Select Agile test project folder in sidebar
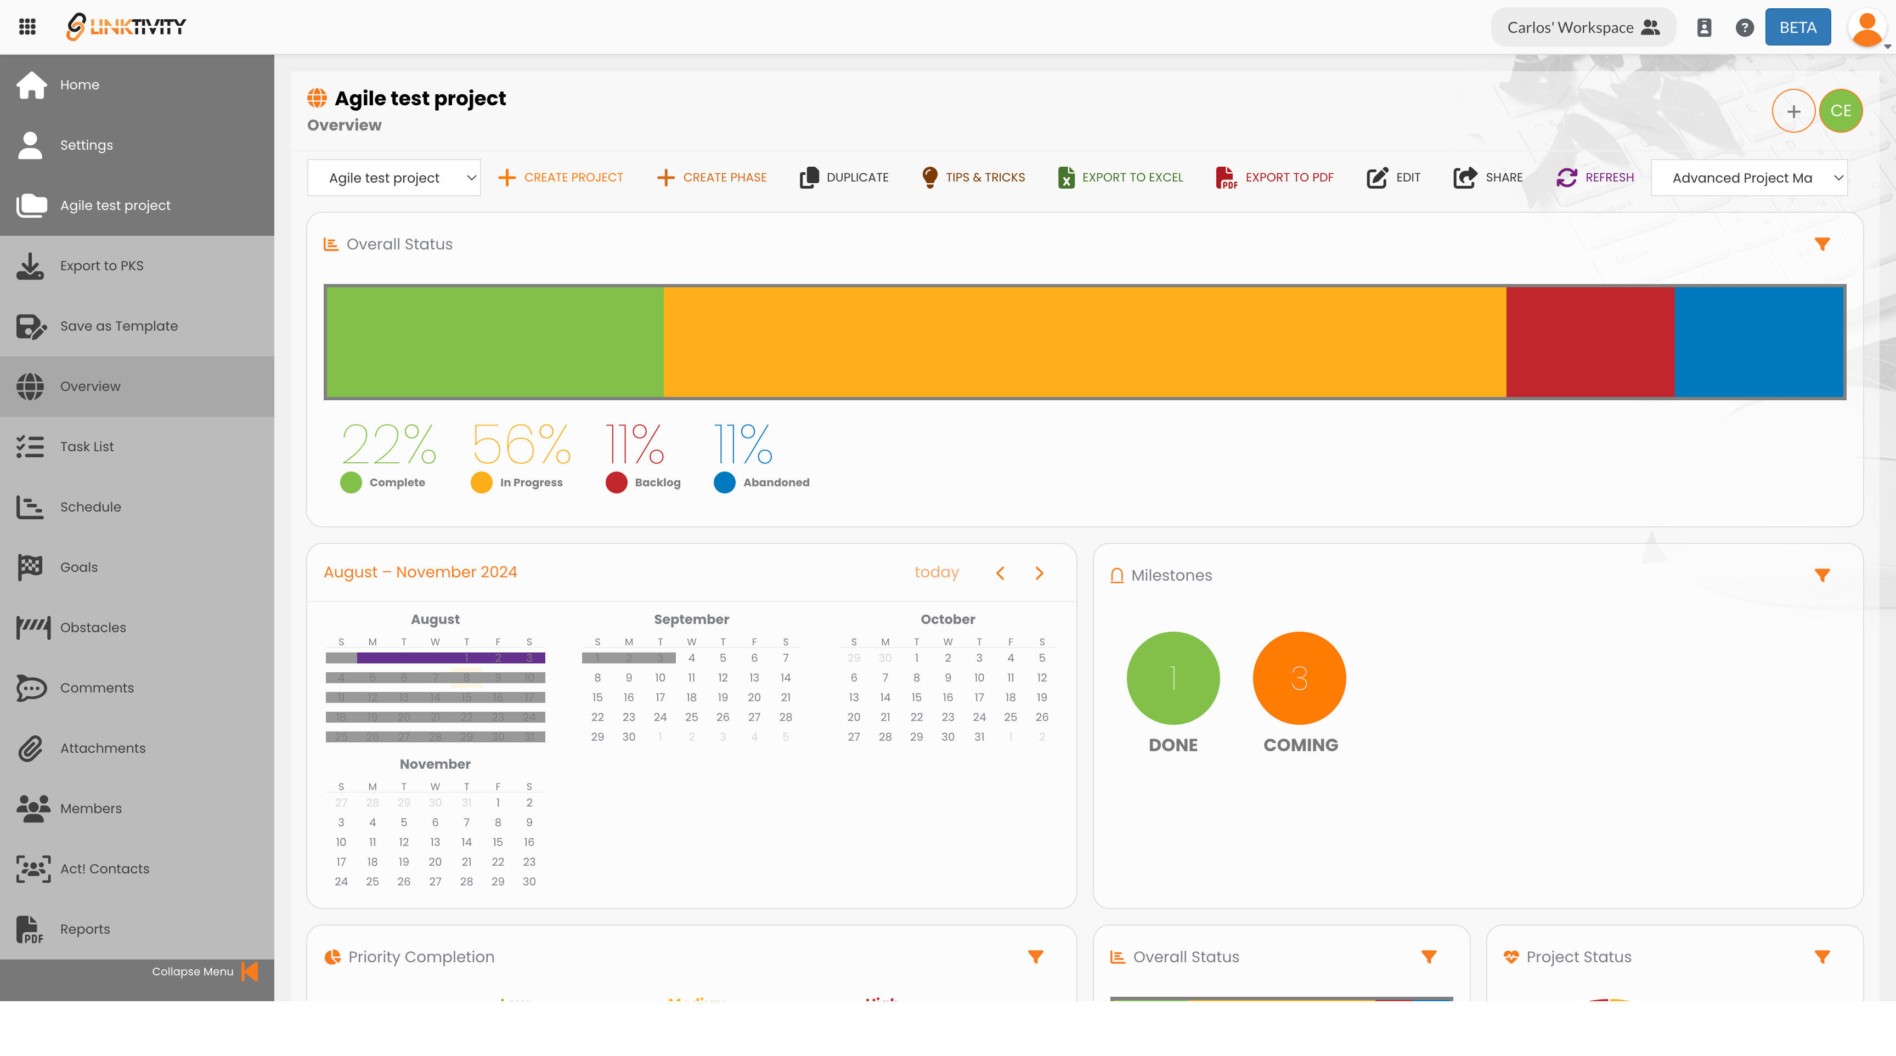This screenshot has width=1896, height=1056. tap(137, 205)
